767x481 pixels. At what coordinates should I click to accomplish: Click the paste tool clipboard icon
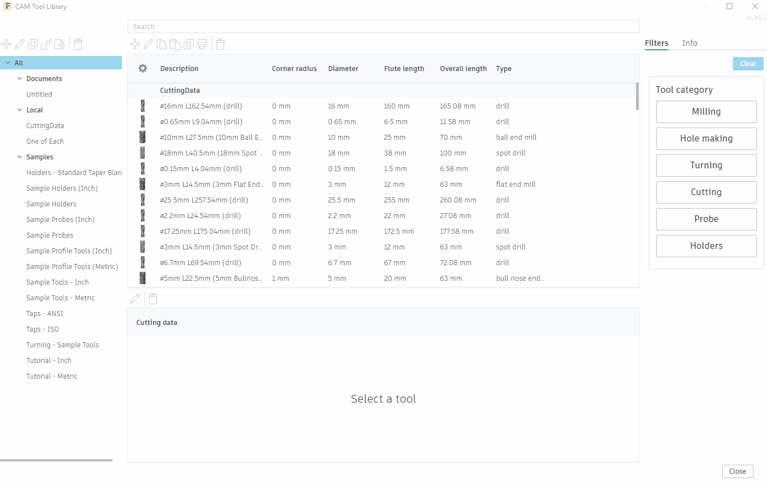tap(175, 44)
